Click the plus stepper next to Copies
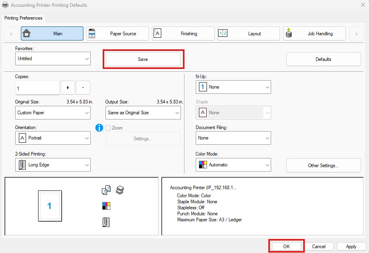 tap(67, 87)
